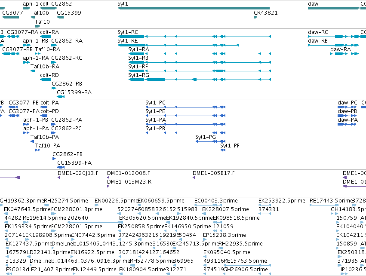The image size is (366, 276).
Task: Click the RH22935.5prime EST label
Action: click(240, 244)
